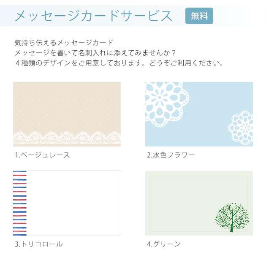The height and width of the screenshot is (266, 266).
Task: Select the light blue flower card thumbnail
Action: pyautogui.click(x=199, y=114)
